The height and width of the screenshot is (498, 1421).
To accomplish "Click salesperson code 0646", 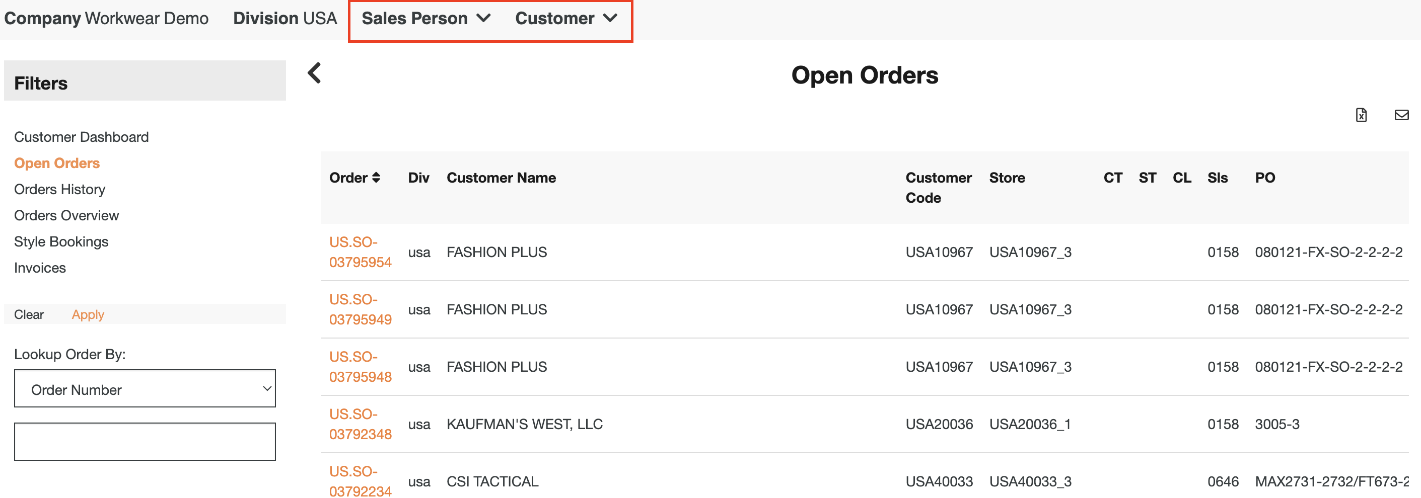I will [x=1223, y=481].
